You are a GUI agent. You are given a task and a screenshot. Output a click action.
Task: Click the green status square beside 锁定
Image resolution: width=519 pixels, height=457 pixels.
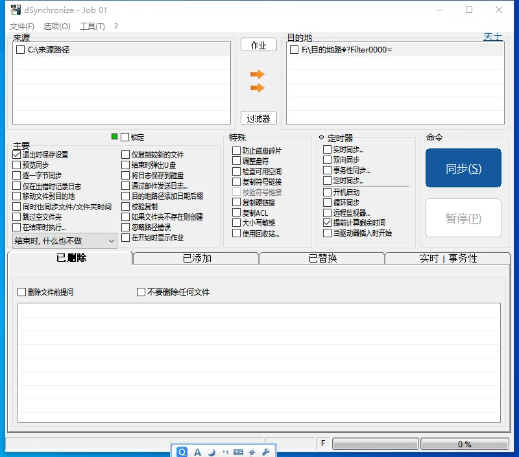coord(115,137)
